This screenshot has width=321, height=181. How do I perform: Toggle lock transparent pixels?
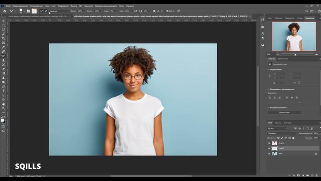278,138
